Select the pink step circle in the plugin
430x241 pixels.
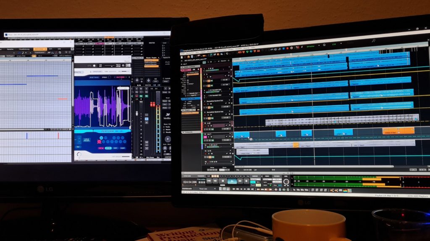[99, 142]
